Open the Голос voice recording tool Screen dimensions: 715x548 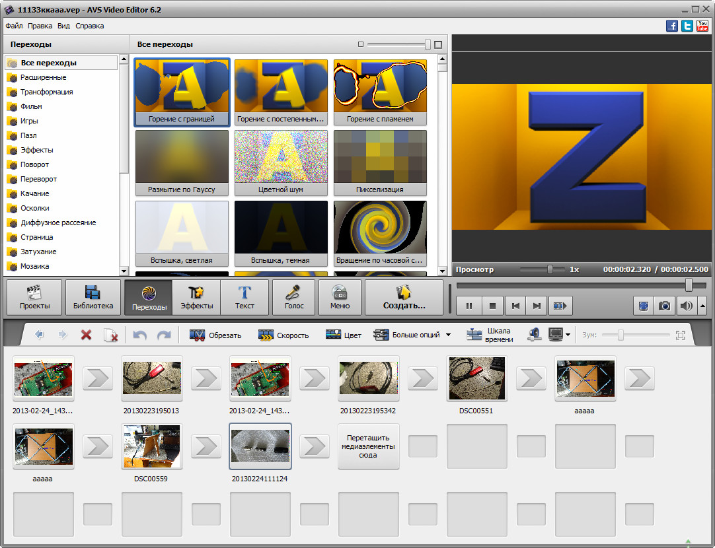point(293,297)
